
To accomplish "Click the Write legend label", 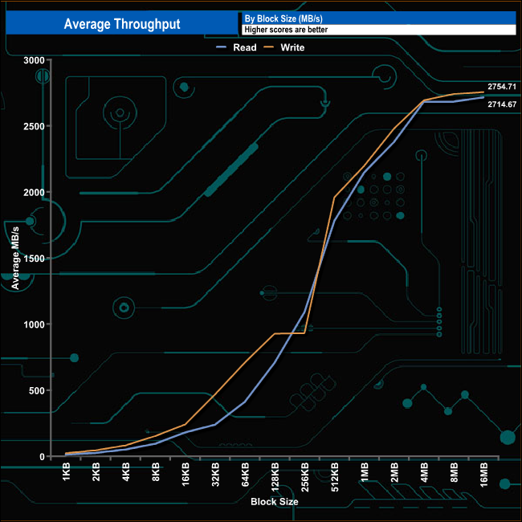I will pyautogui.click(x=292, y=47).
